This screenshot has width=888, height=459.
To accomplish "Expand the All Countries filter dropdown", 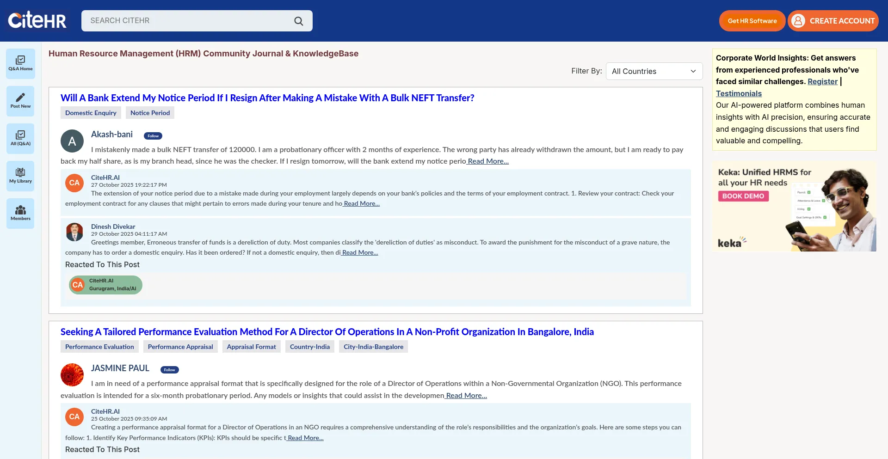I will (x=654, y=71).
